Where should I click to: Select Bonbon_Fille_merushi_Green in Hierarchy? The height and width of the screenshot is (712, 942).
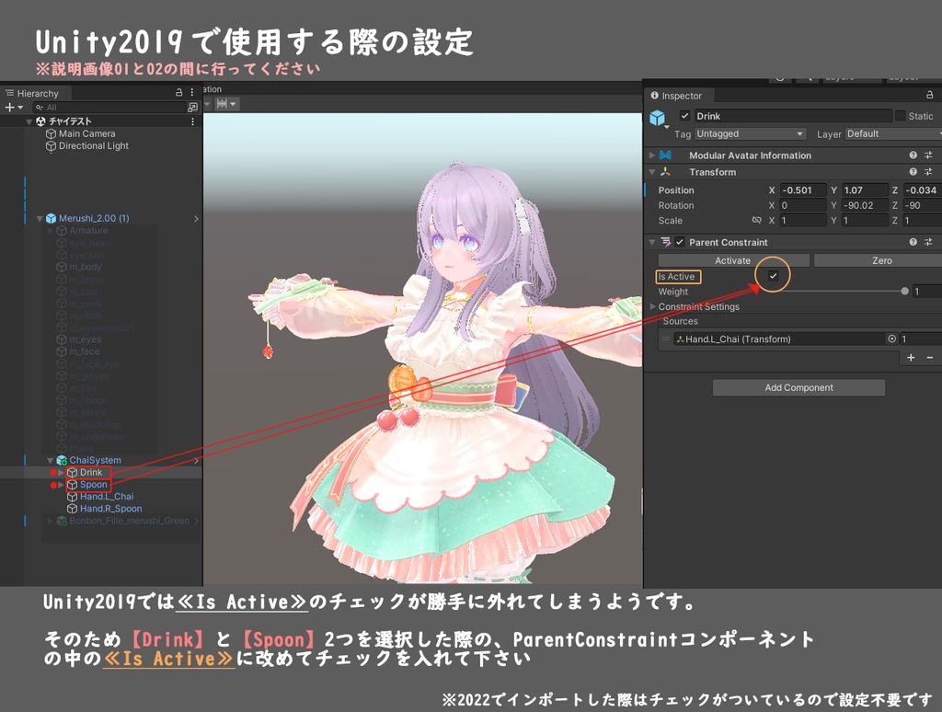click(x=129, y=521)
